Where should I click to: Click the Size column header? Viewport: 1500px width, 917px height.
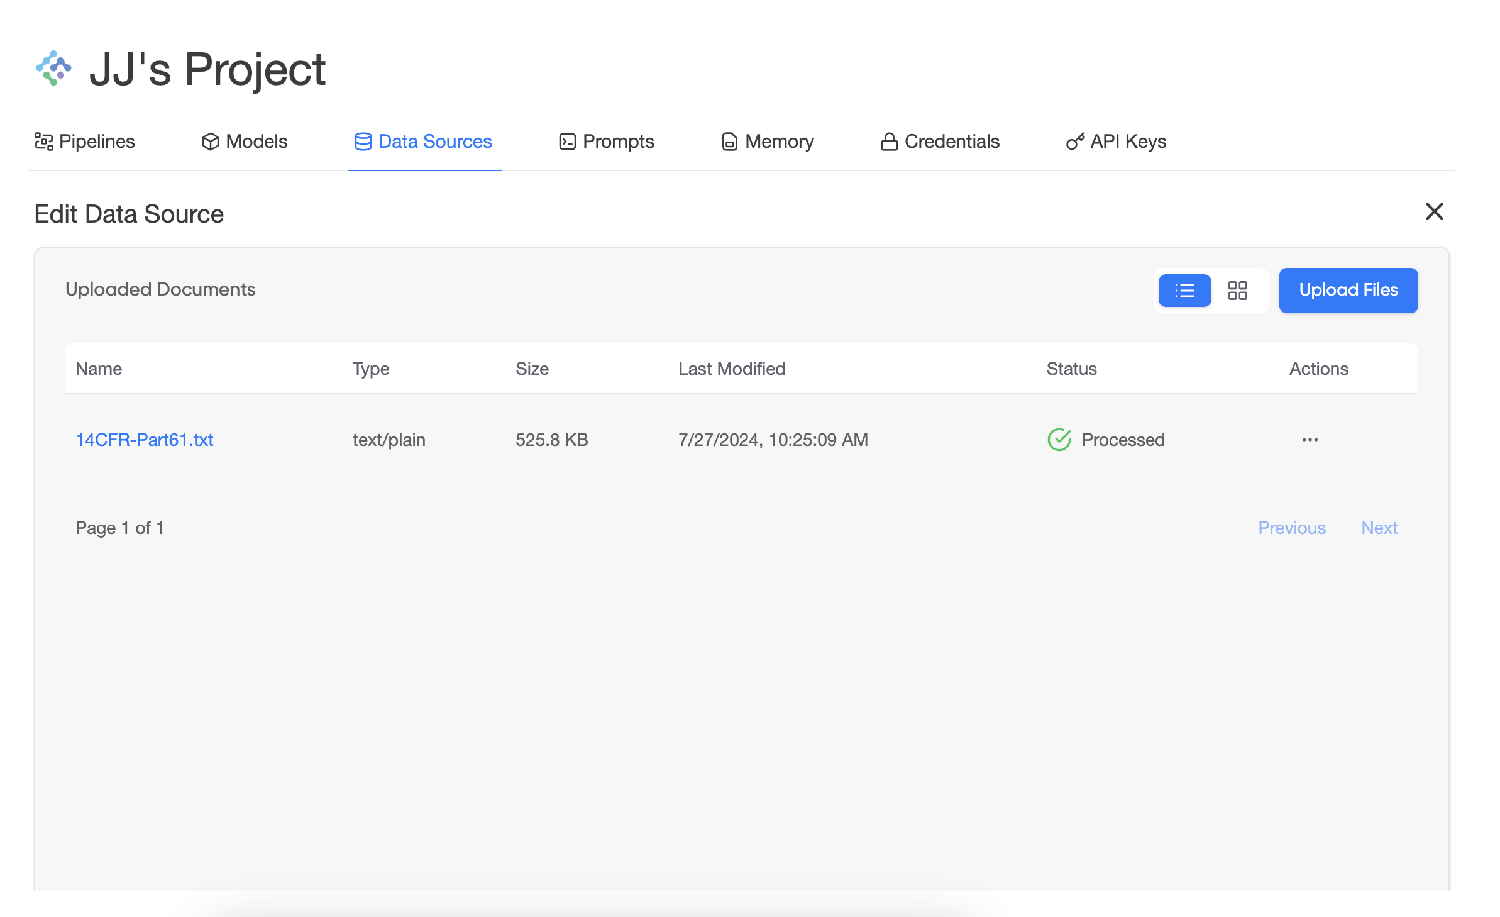tap(532, 369)
